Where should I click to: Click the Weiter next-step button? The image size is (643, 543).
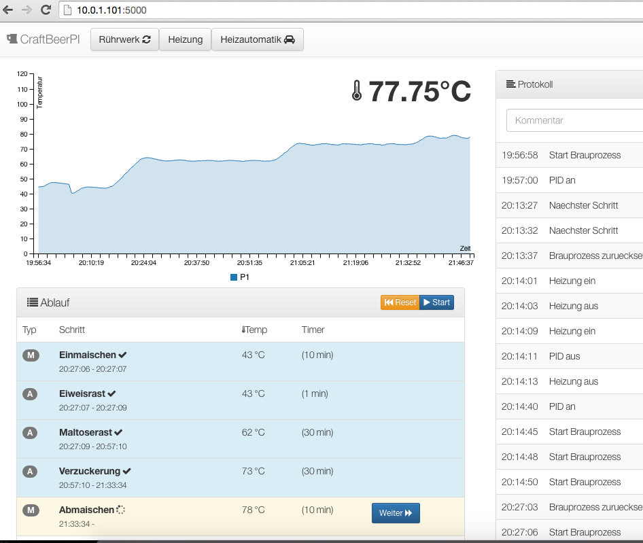396,513
